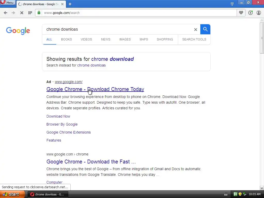The width and height of the screenshot is (264, 198).
Task: Clear the search query with the X
Action: (x=195, y=30)
